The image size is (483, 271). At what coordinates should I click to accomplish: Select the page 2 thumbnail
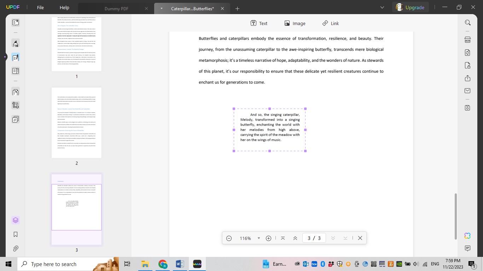pos(76,122)
